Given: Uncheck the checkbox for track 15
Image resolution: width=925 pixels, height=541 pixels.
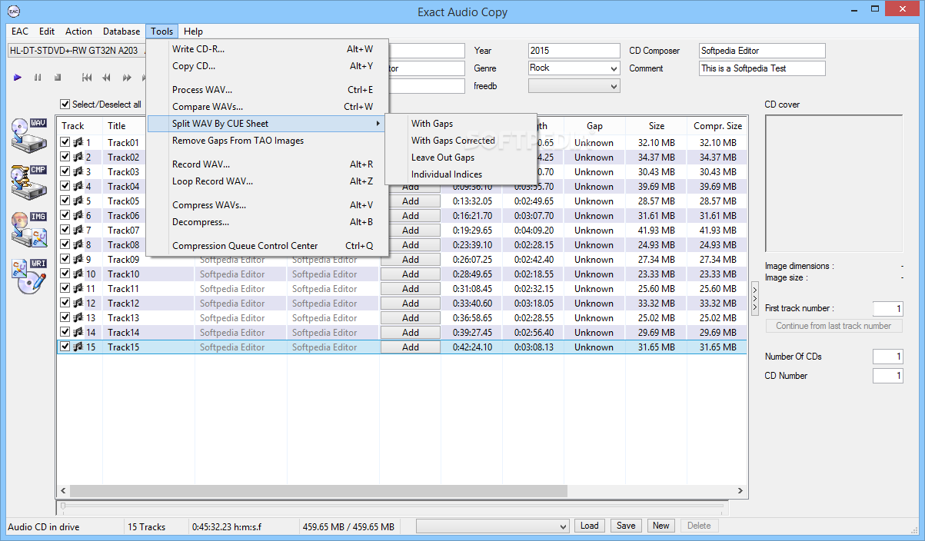Looking at the screenshot, I should [65, 347].
